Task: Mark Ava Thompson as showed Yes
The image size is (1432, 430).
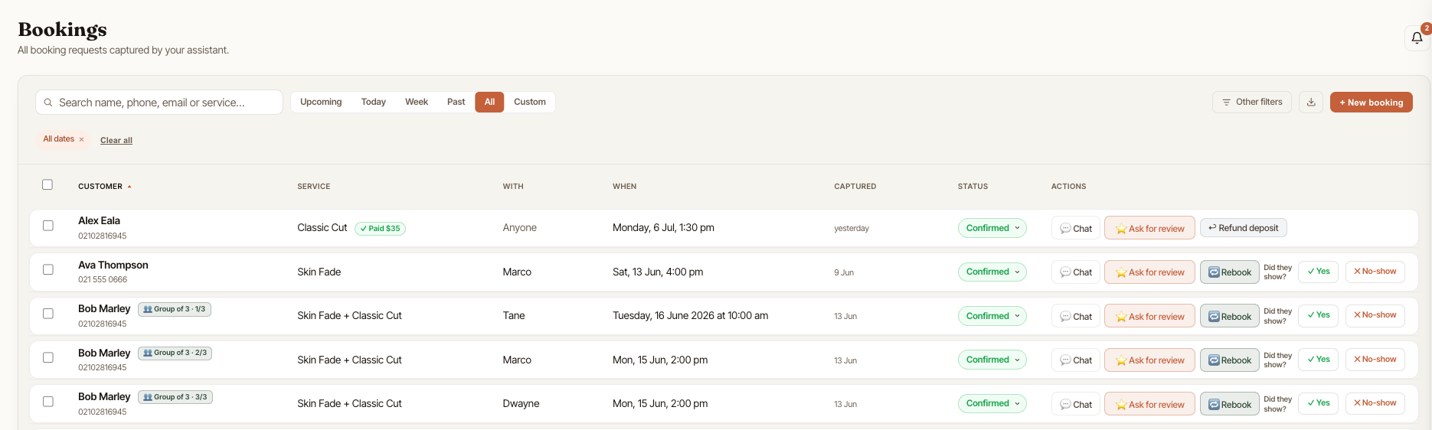Action: click(1319, 272)
